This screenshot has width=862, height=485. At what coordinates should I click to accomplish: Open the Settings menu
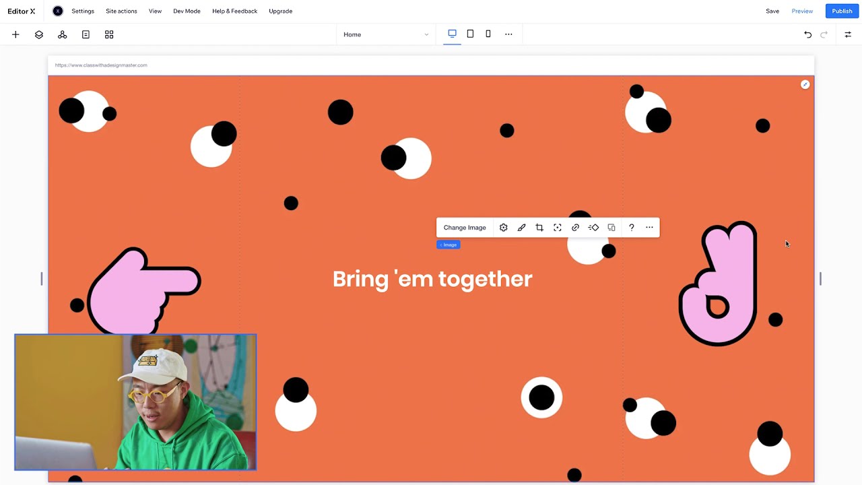click(83, 11)
